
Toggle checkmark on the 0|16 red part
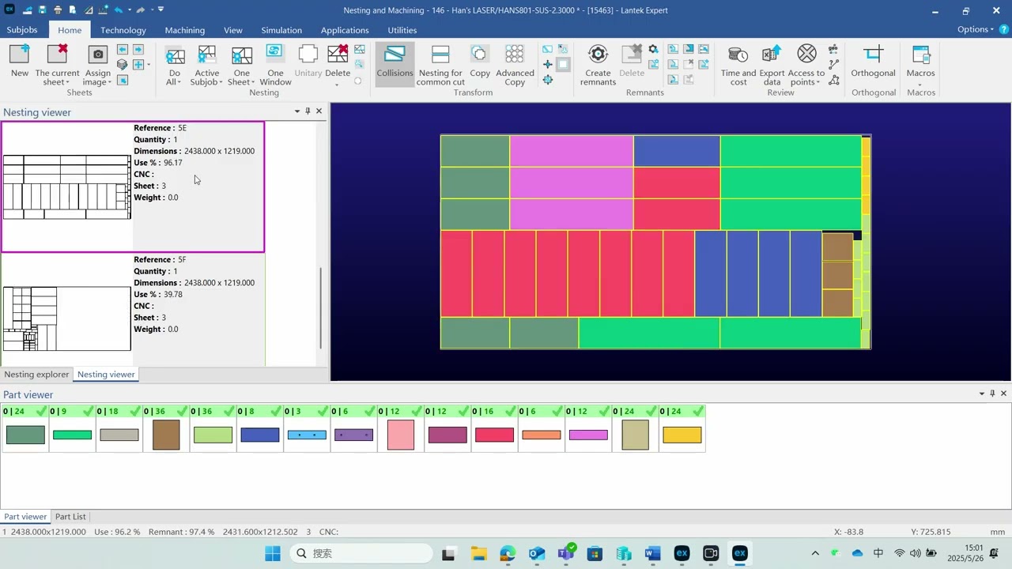[x=512, y=411]
